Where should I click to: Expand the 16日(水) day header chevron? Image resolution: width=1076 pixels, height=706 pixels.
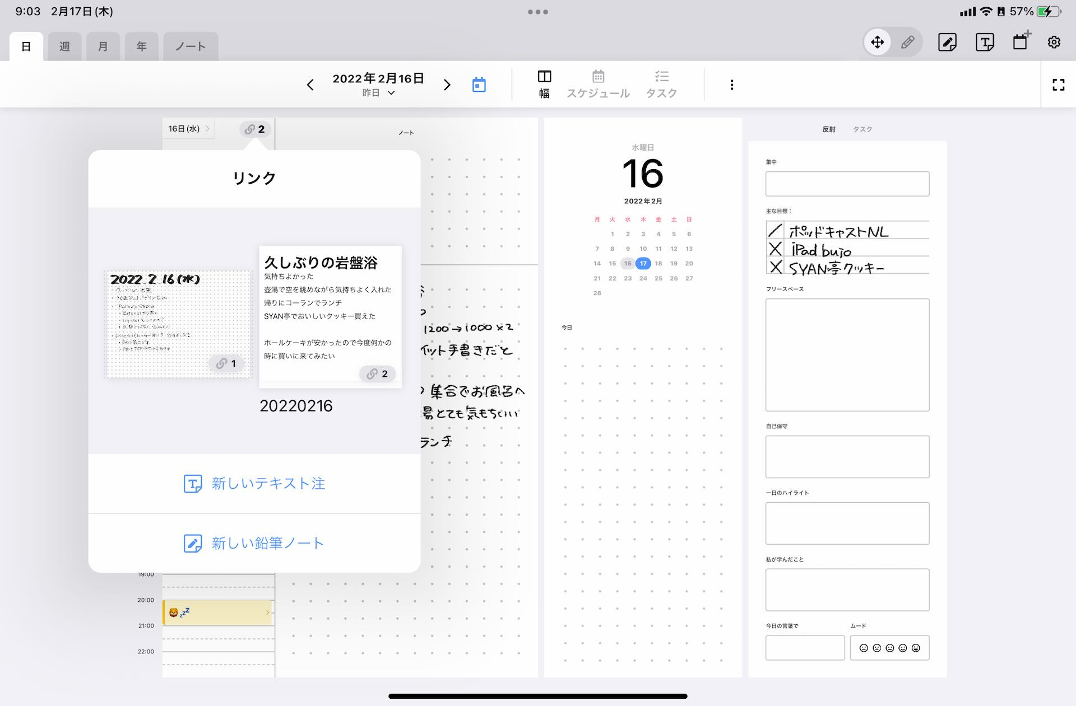207,129
